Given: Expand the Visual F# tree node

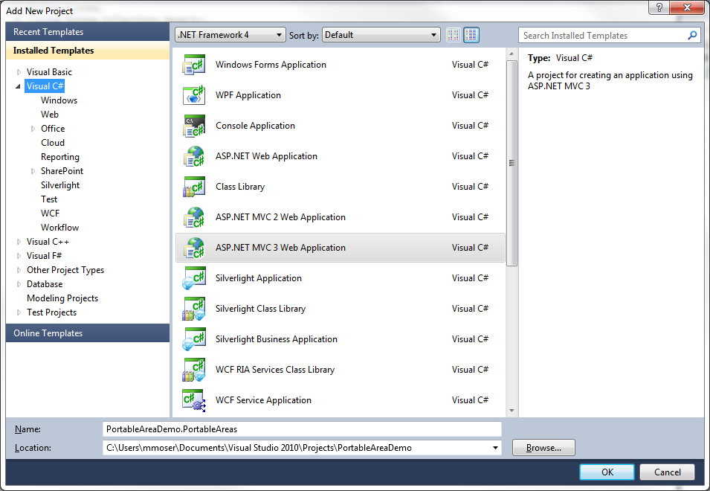Looking at the screenshot, I should (x=19, y=256).
